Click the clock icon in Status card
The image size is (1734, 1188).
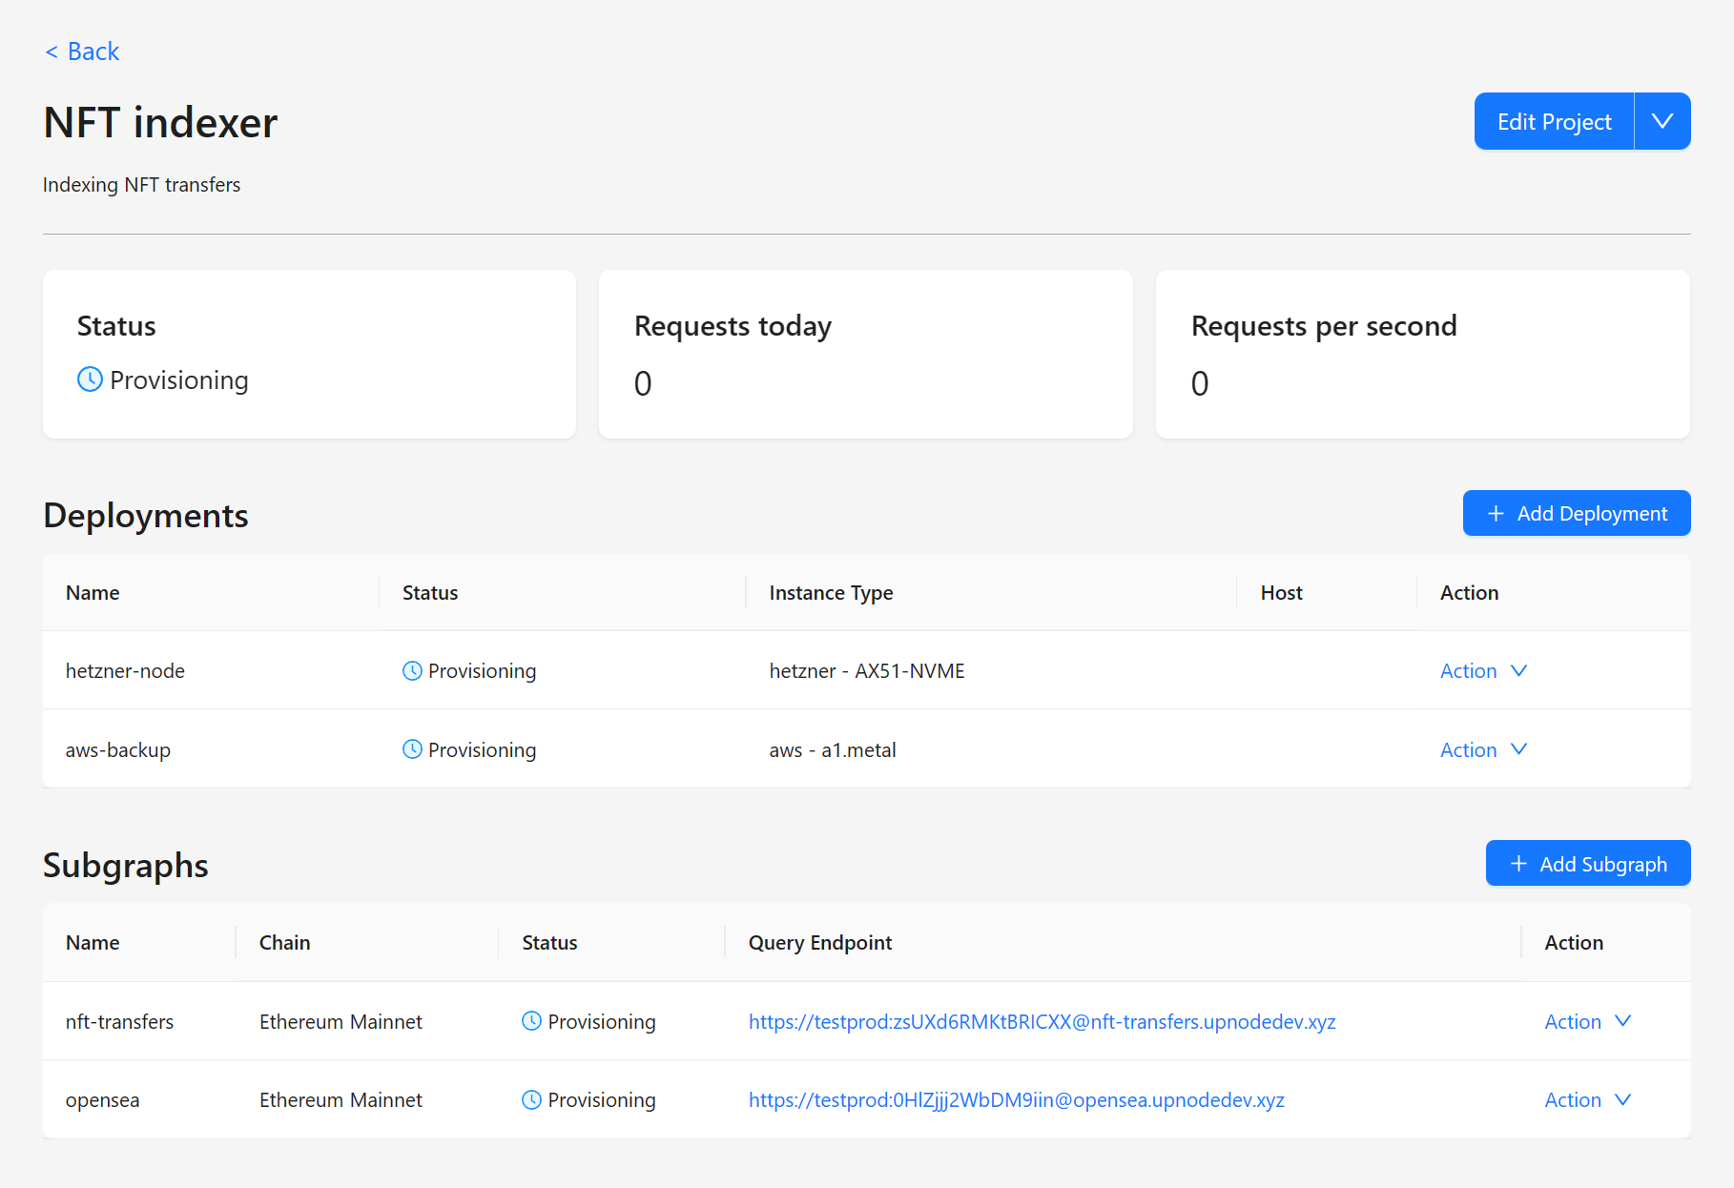pos(90,379)
